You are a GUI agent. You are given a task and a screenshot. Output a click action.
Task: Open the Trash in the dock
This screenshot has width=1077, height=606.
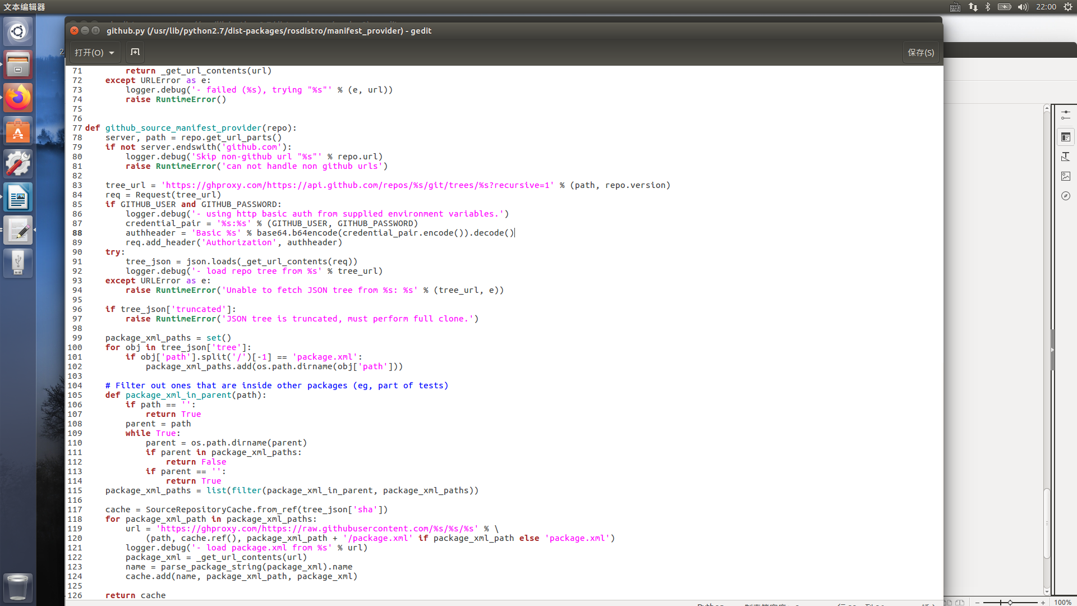point(18,587)
